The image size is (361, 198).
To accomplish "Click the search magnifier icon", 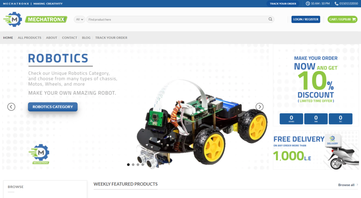I will (x=270, y=19).
